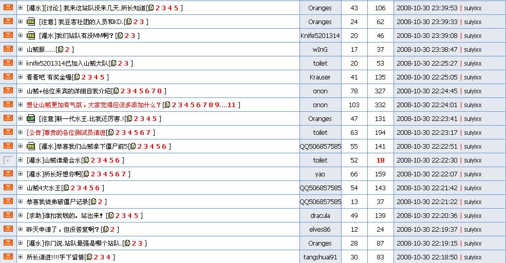Click the GIF attachment icon on "新一代水王" thread

[x=31, y=118]
